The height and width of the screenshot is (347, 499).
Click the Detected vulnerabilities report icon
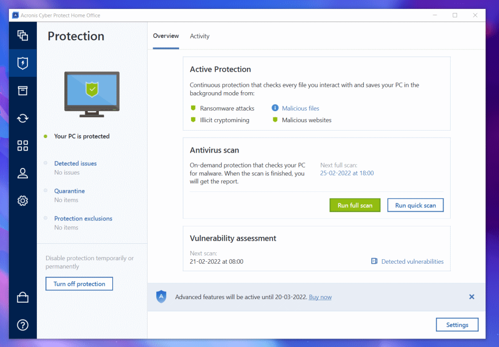374,261
